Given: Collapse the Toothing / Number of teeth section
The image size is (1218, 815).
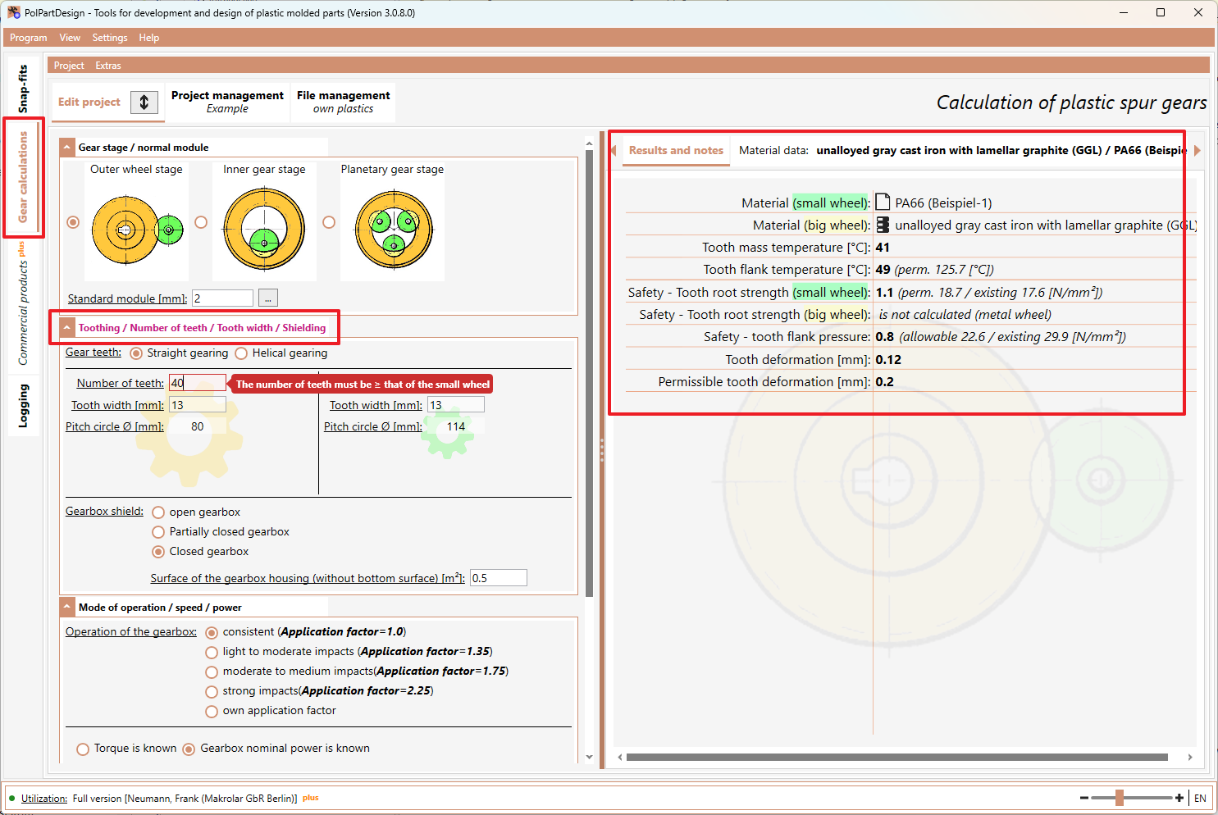Looking at the screenshot, I should click(x=67, y=328).
